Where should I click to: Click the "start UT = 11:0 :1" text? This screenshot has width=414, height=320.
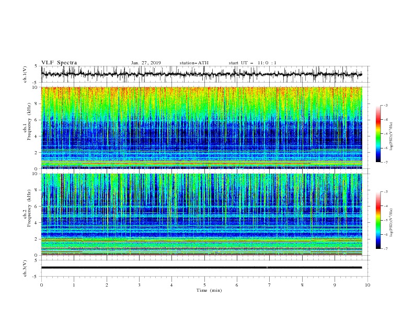252,63
